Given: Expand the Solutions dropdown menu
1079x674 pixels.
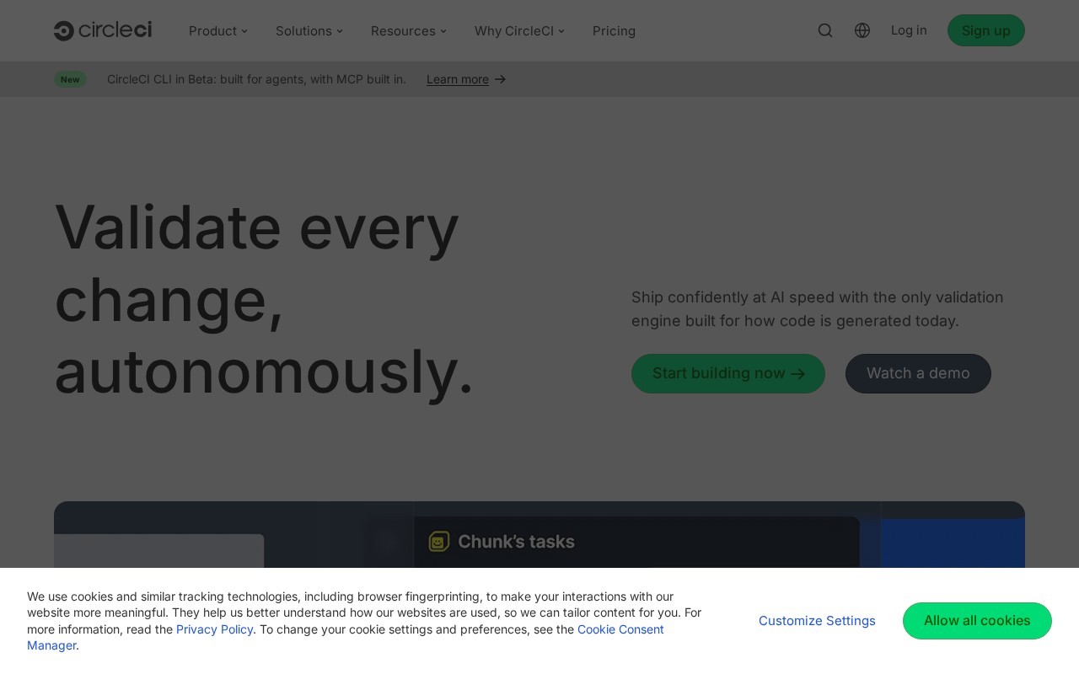Looking at the screenshot, I should (x=309, y=31).
